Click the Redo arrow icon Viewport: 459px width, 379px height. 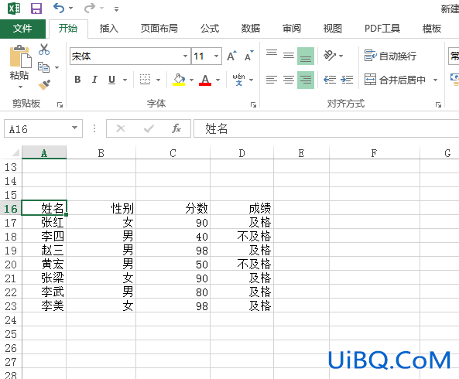point(90,8)
